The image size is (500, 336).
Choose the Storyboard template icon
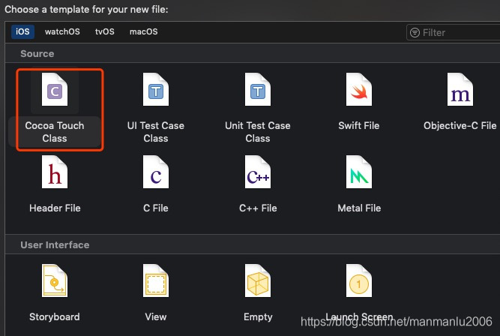[55, 280]
